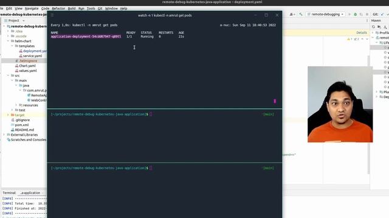
Task: Select values.yaml in project tree
Action: (27, 71)
